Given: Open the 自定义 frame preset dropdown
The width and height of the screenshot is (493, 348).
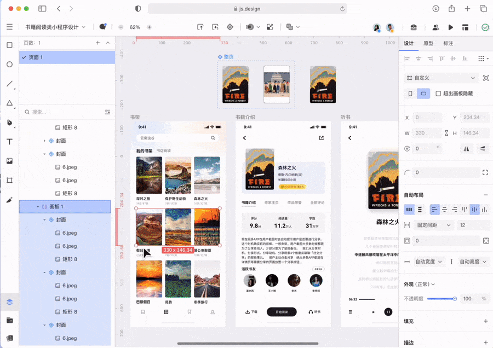Looking at the screenshot, I should click(x=441, y=78).
